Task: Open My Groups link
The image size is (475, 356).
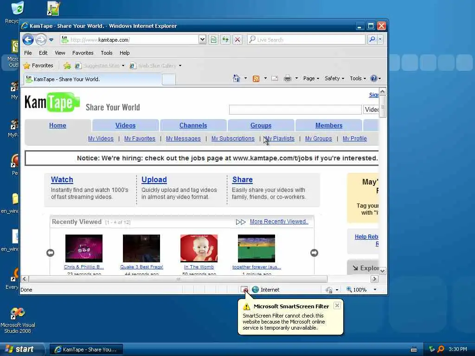Action: coord(318,138)
